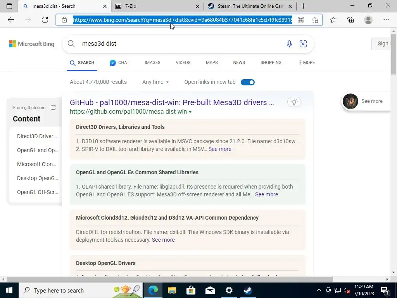The width and height of the screenshot is (397, 298).
Task: Click See more under OpenGL ES Common Libraries
Action: [x=267, y=194]
